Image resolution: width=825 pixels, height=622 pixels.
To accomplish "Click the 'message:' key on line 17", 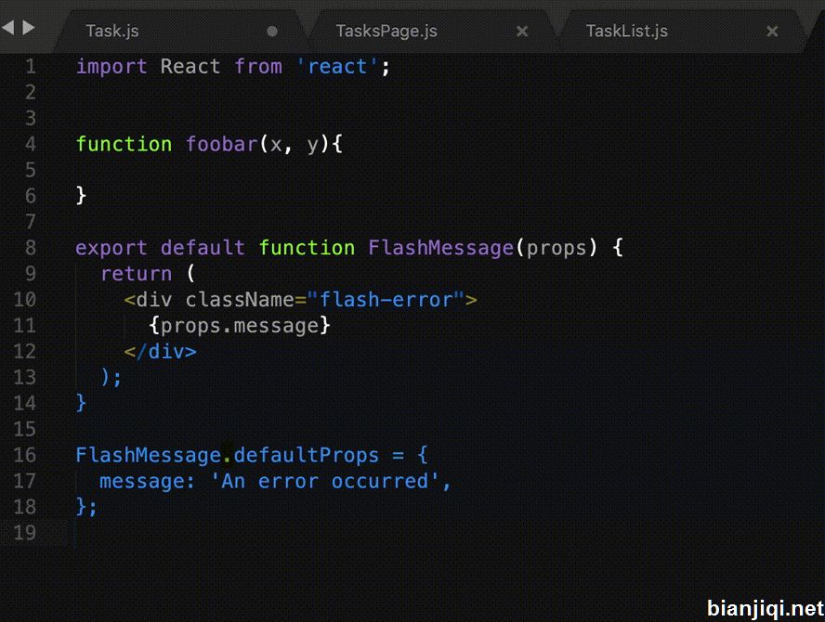I will [148, 482].
